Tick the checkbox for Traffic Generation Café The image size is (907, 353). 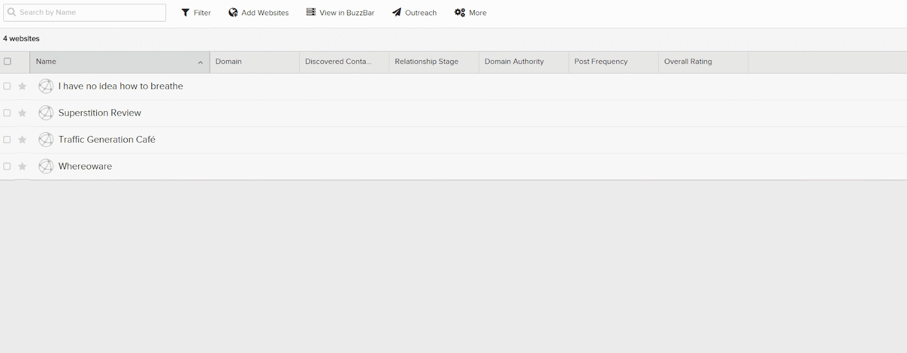coord(7,140)
